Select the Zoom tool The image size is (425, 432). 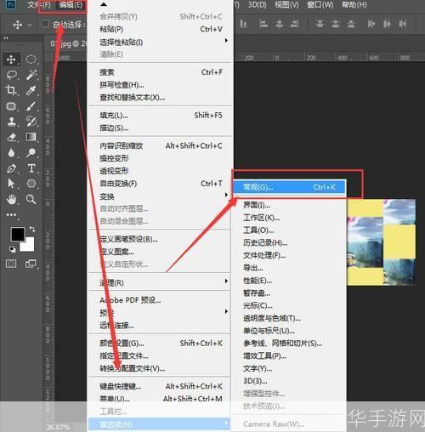coord(31,199)
